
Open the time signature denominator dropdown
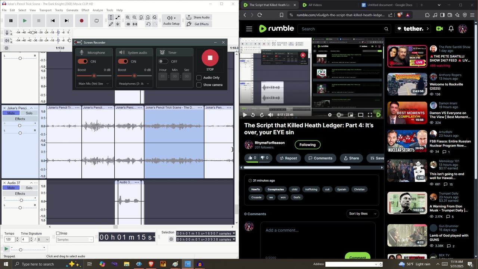(x=43, y=239)
